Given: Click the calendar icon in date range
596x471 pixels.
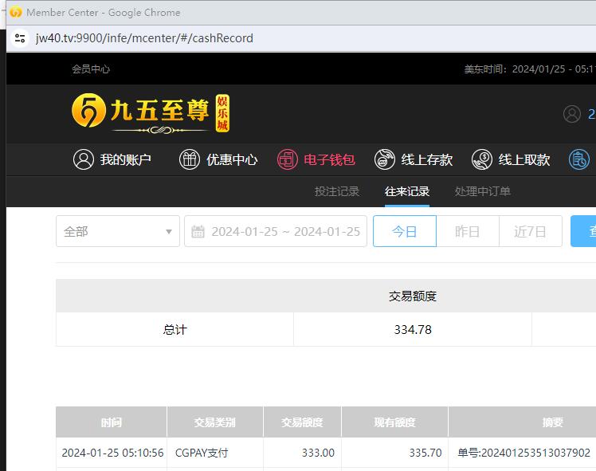Looking at the screenshot, I should [x=198, y=231].
